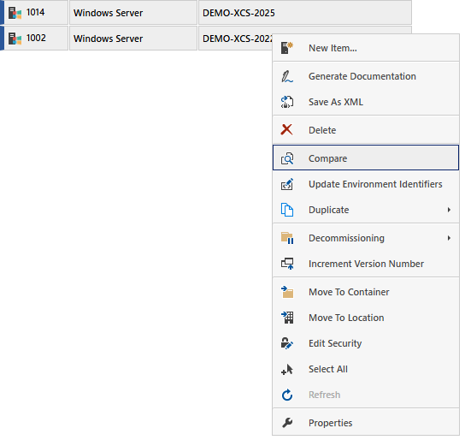Click the Update Environment Identifiers icon
The image size is (465, 440).
(x=287, y=184)
